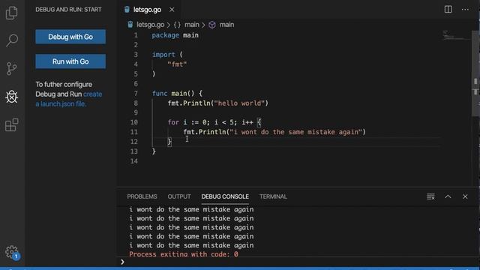
Task: Click the main function breadcrumb with cube icon
Action: [221, 25]
